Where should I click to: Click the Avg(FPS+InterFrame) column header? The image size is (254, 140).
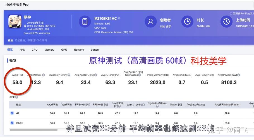(x=227, y=105)
